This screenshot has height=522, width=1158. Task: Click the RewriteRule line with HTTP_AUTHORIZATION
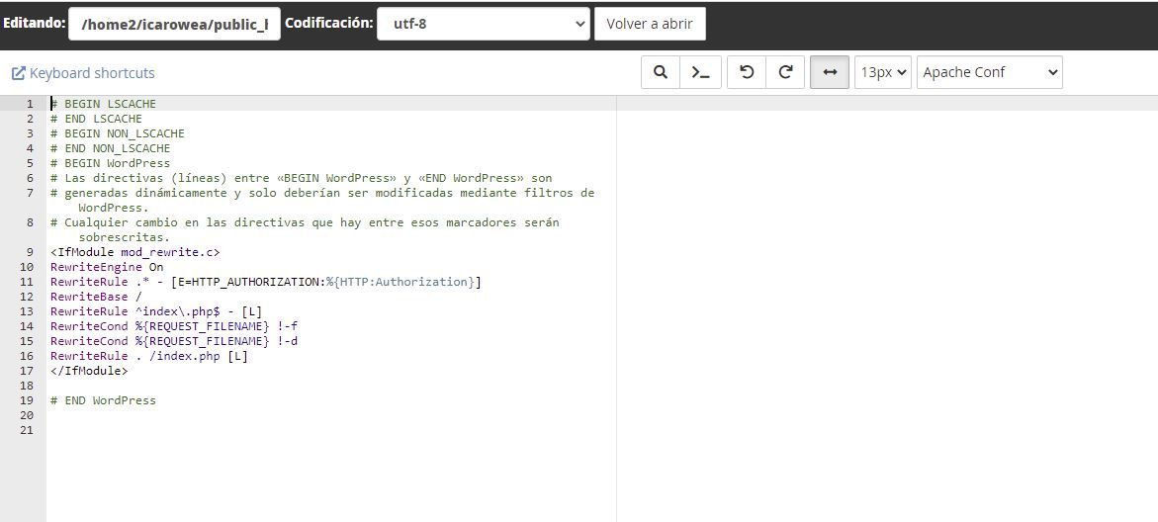point(266,282)
